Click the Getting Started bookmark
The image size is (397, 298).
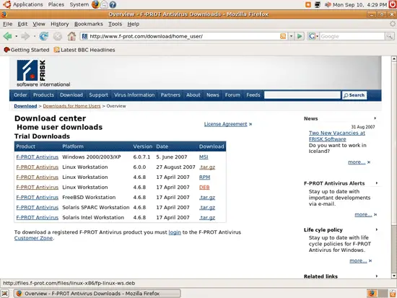click(x=27, y=50)
